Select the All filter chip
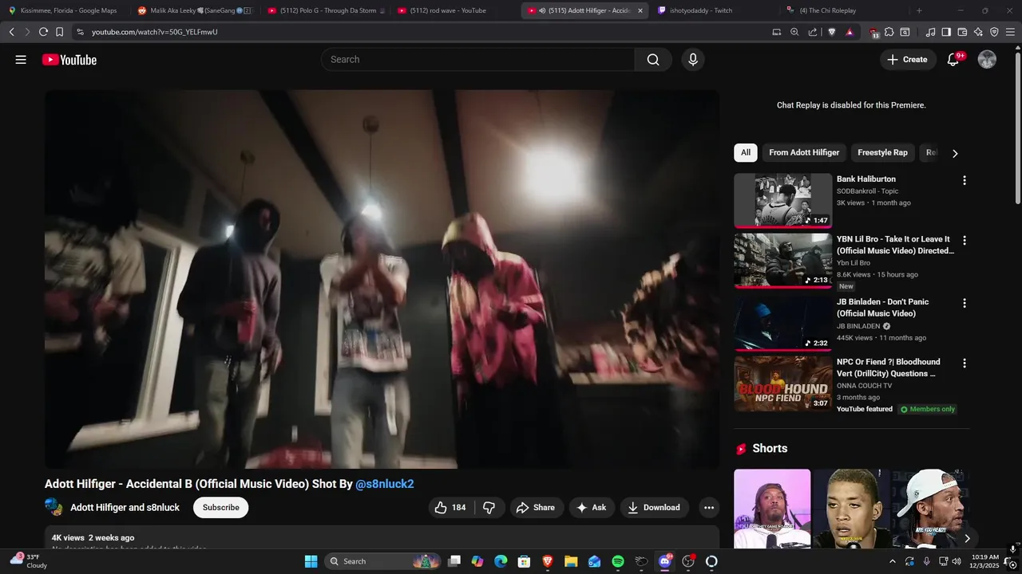Screen dimensions: 1022x574 click(x=746, y=152)
